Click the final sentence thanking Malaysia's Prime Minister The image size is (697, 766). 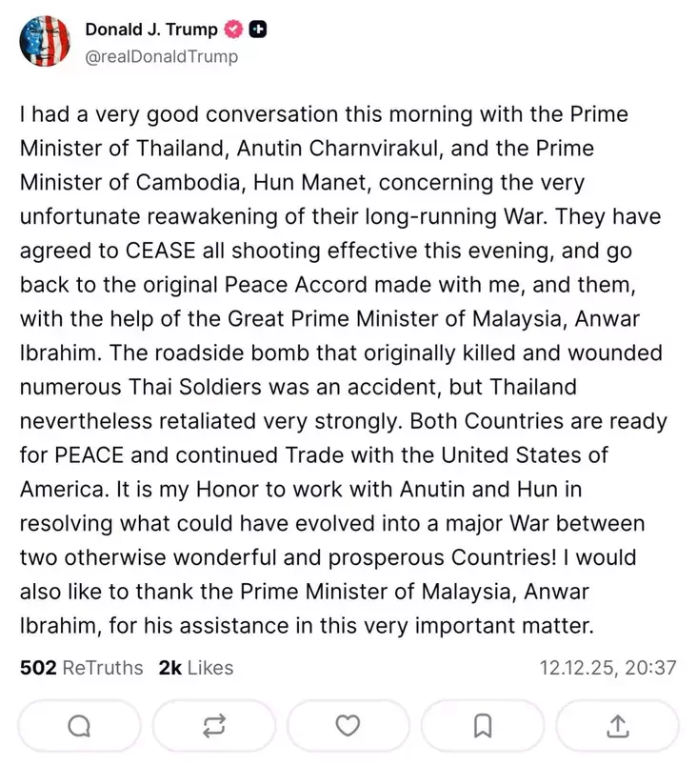[305, 591]
